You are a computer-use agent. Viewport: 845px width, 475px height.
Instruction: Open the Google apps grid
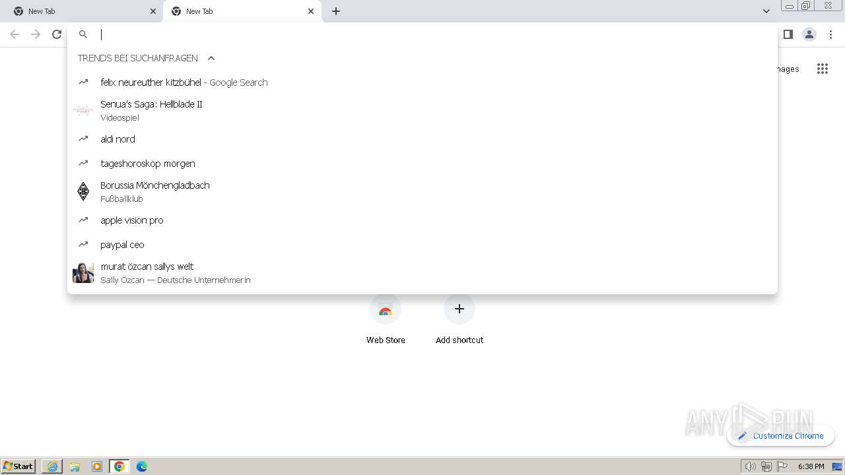click(x=822, y=69)
